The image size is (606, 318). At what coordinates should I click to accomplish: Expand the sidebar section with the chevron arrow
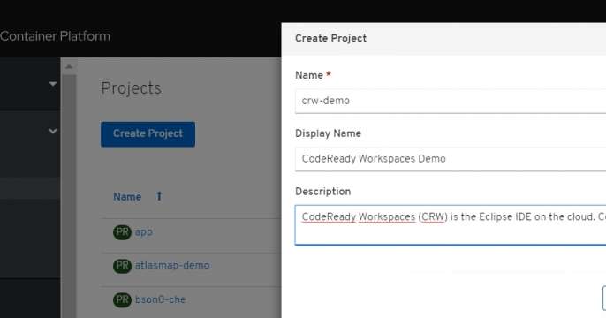(53, 131)
